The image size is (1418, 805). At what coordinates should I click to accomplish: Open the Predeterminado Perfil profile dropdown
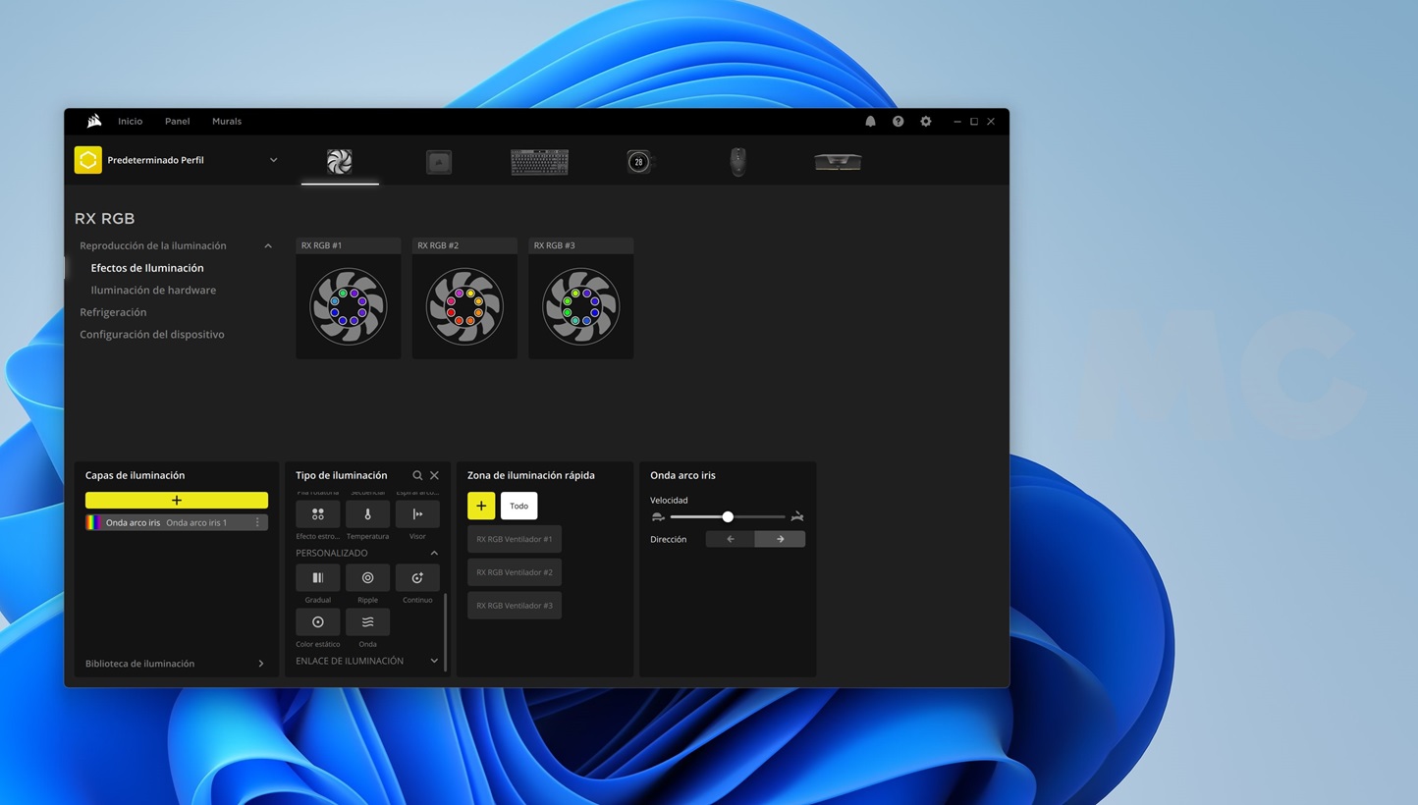[273, 160]
